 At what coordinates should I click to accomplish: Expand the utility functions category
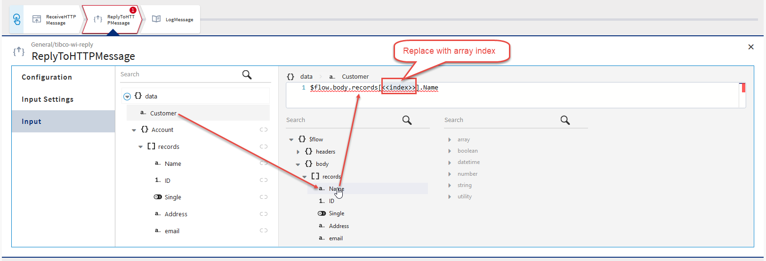(450, 197)
